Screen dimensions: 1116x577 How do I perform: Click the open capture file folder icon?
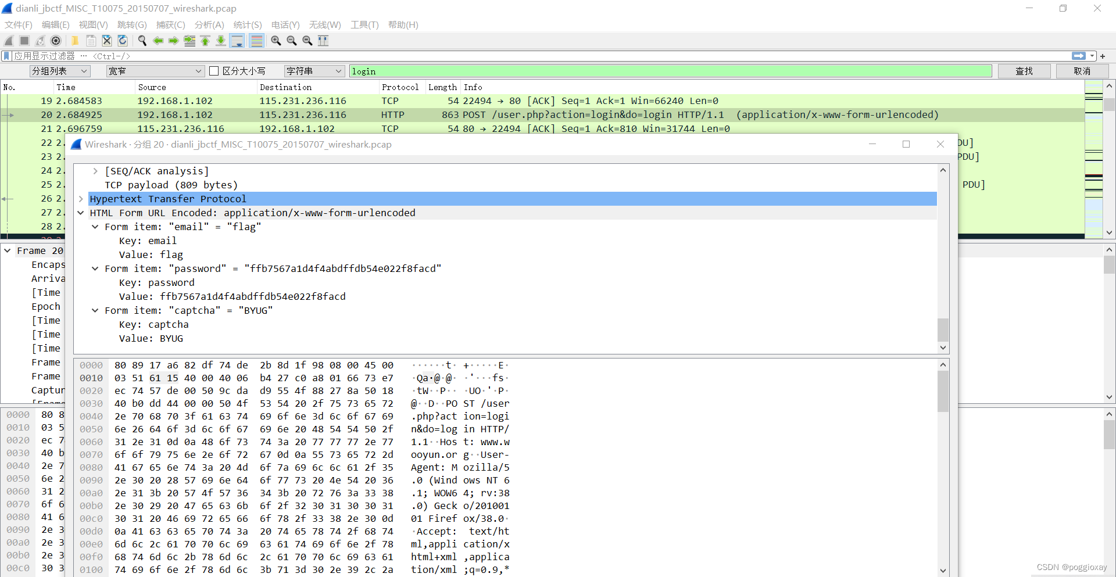coord(75,41)
